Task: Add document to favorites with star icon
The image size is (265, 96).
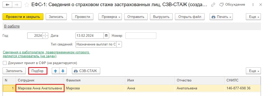Action: [27, 5]
